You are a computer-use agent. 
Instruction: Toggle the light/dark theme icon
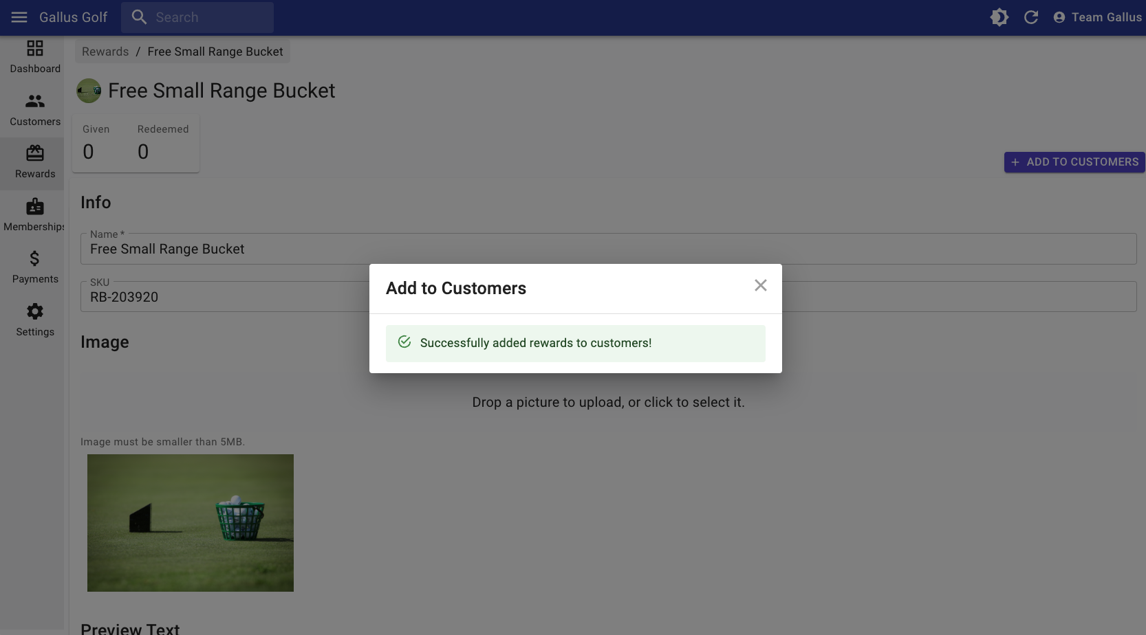click(x=999, y=17)
